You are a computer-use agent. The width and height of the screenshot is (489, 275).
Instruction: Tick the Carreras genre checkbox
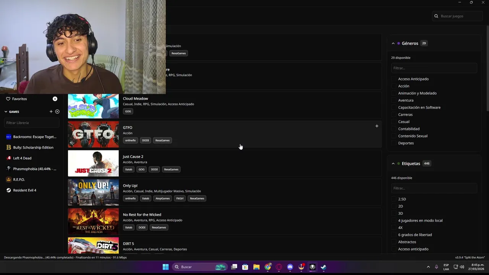pyautogui.click(x=394, y=115)
